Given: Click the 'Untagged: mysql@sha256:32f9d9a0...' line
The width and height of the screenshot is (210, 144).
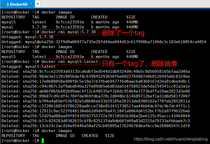Looking at the screenshot, I should [x=104, y=42].
